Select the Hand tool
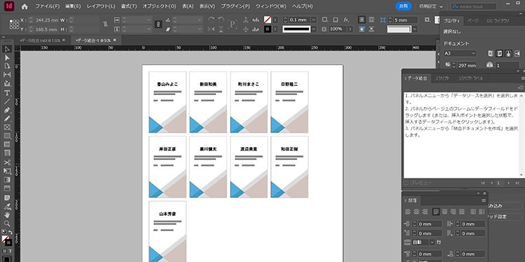This screenshot has height=262, width=525. 6,214
